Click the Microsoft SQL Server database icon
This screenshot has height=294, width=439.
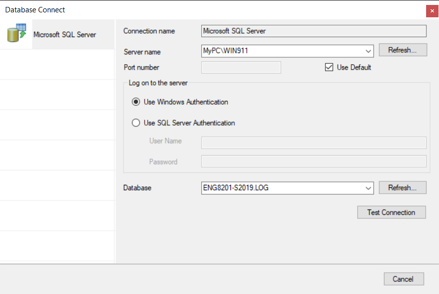pos(16,33)
